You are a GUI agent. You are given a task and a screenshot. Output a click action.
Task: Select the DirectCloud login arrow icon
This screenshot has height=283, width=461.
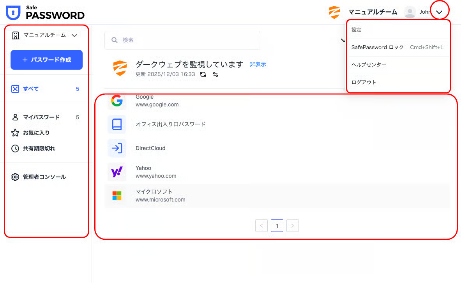117,148
